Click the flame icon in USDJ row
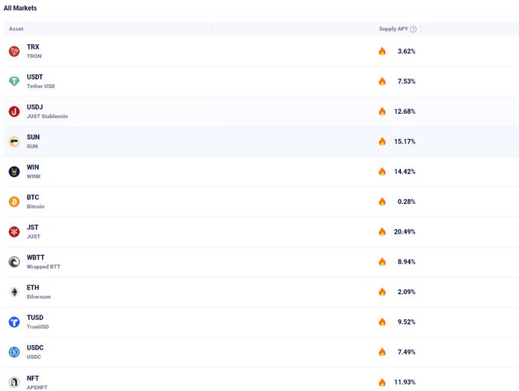Viewport: 519px width, 391px height. (x=382, y=111)
